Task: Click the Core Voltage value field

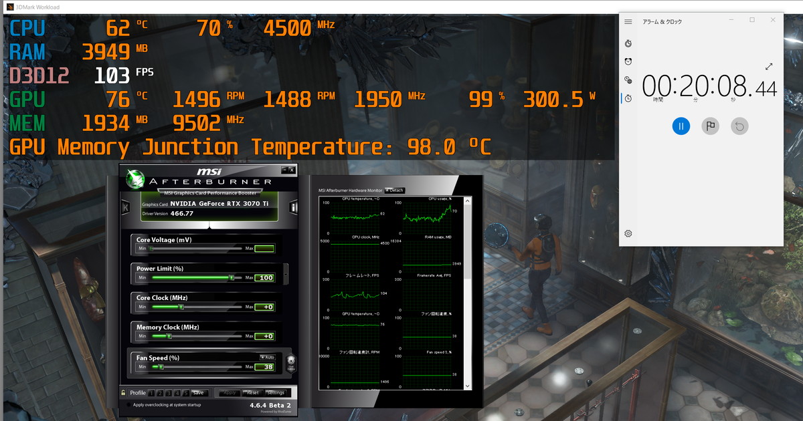Action: point(264,249)
